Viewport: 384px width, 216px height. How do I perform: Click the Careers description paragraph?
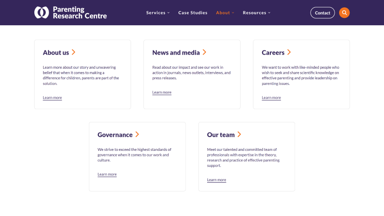click(x=301, y=75)
